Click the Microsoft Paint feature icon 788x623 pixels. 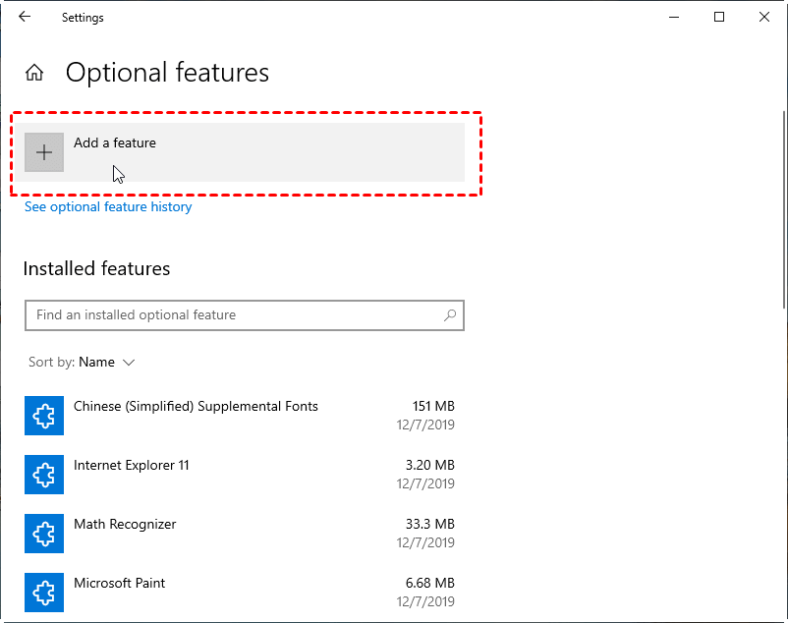[x=44, y=593]
